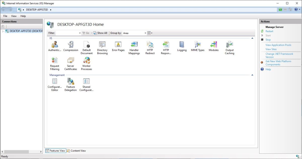302x159 pixels.
Task: Open the View menu
Action: [x=14, y=16]
